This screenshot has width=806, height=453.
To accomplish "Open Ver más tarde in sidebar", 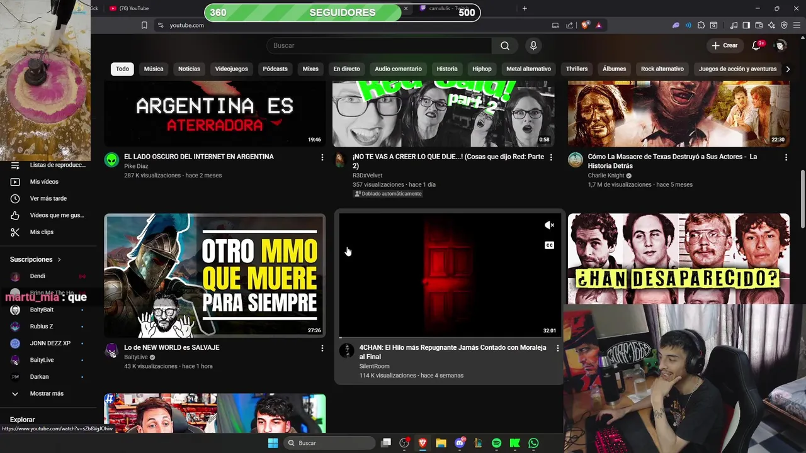I will tap(47, 198).
